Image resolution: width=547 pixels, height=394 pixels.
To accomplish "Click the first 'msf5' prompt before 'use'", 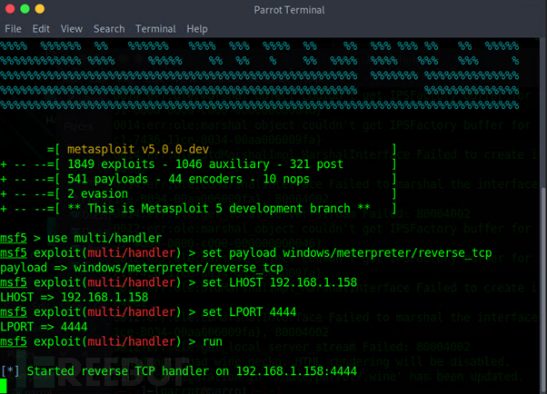I will (x=14, y=238).
